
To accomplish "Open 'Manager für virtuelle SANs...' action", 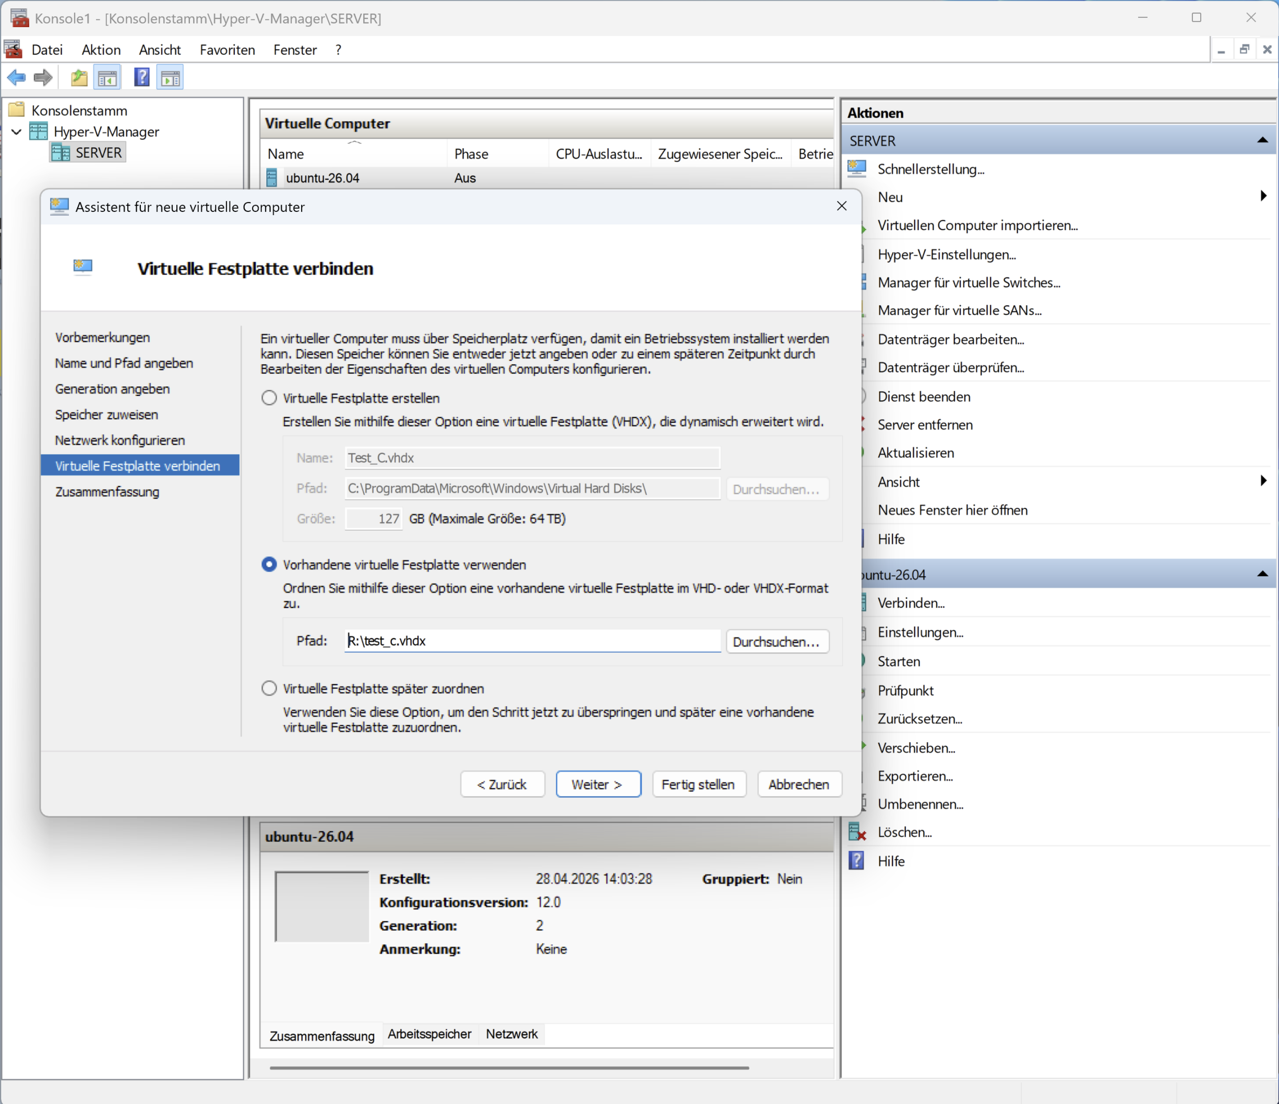I will click(x=960, y=310).
